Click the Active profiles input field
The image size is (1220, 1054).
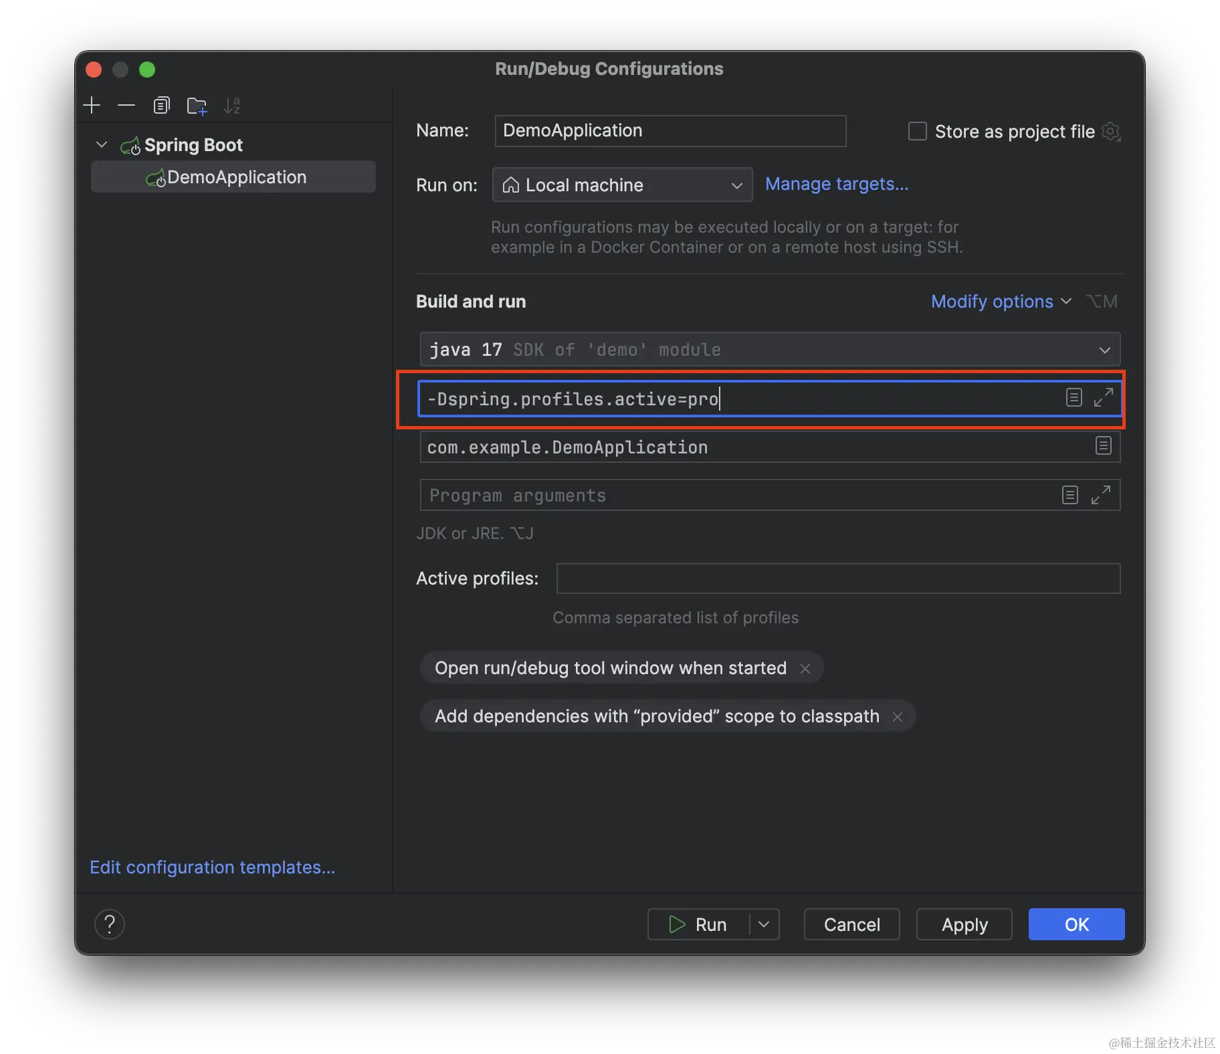pos(838,578)
